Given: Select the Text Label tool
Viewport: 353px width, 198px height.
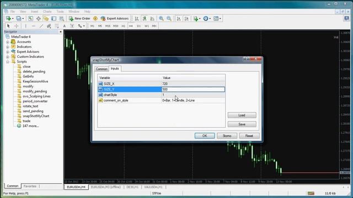Looking at the screenshot, I should 72,26.
